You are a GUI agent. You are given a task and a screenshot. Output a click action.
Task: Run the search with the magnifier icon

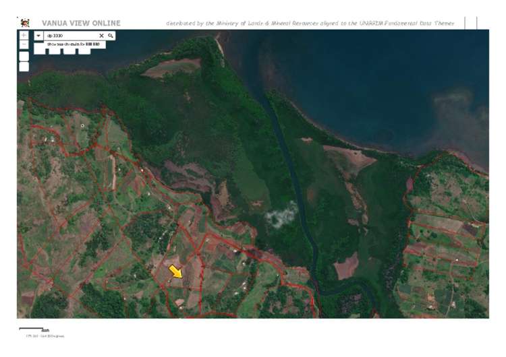click(111, 36)
